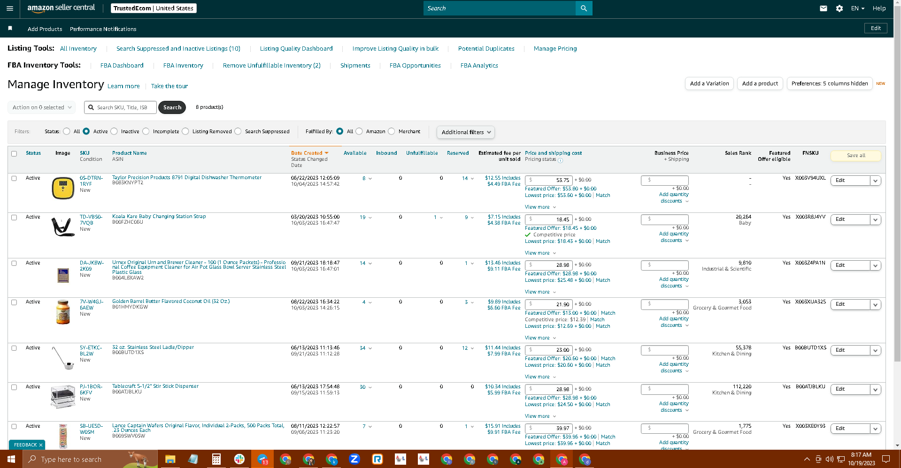Open Slack from the taskbar
This screenshot has width=901, height=468.
tap(239, 459)
